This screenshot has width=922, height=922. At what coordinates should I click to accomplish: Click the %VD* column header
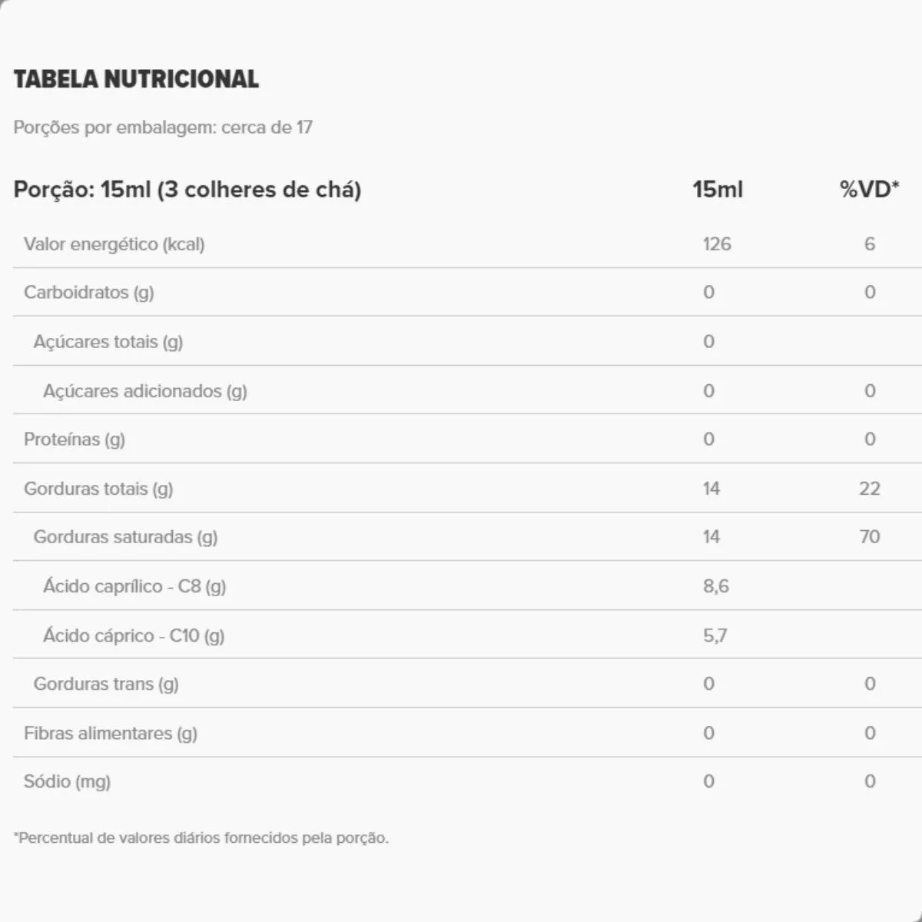coord(869,190)
